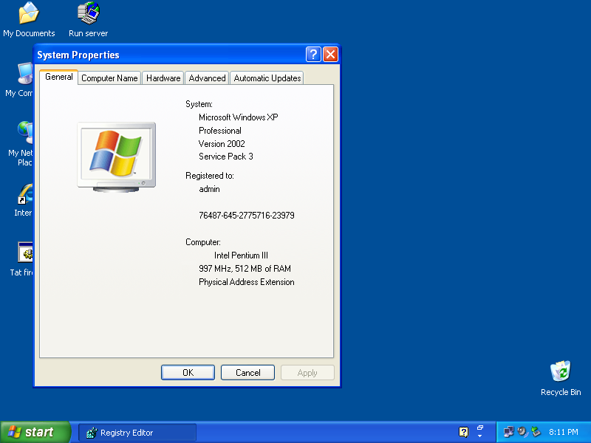Screen dimensions: 591x443
Task: Click OK in System Properties
Action: [188, 372]
